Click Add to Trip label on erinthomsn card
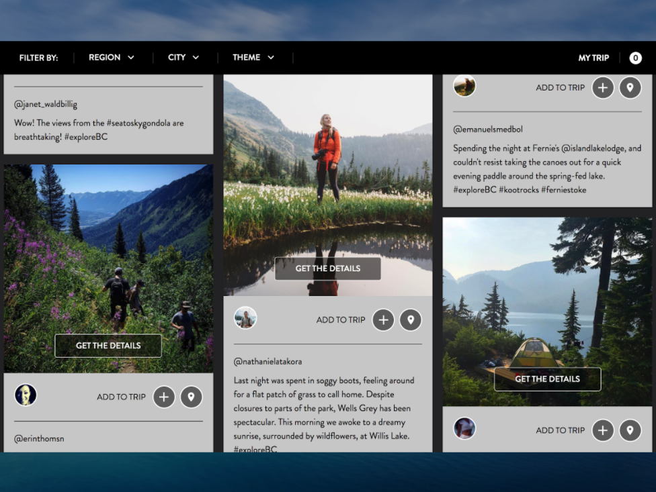656x492 pixels. pos(121,397)
